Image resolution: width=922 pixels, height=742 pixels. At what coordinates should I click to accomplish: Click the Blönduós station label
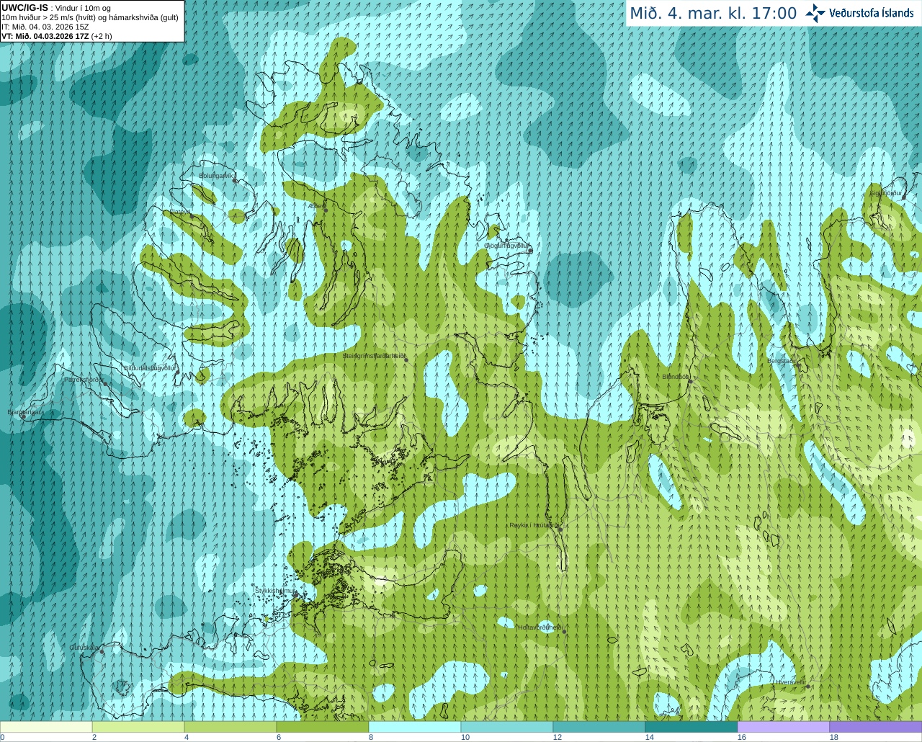click(x=676, y=377)
